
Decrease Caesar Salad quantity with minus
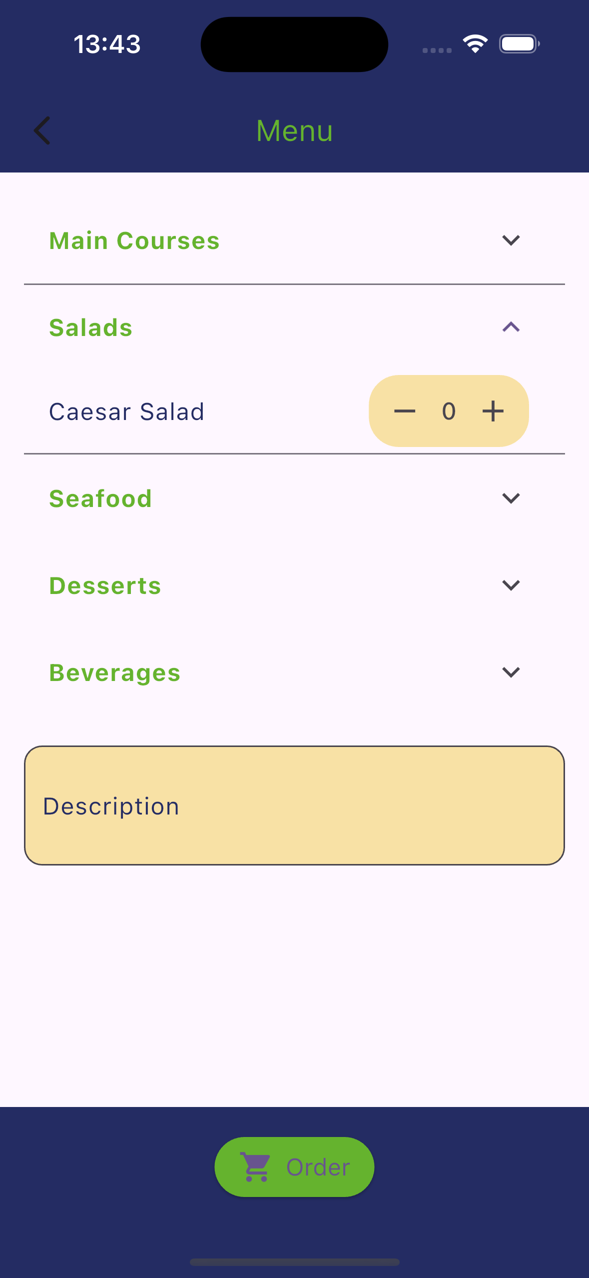(x=405, y=411)
